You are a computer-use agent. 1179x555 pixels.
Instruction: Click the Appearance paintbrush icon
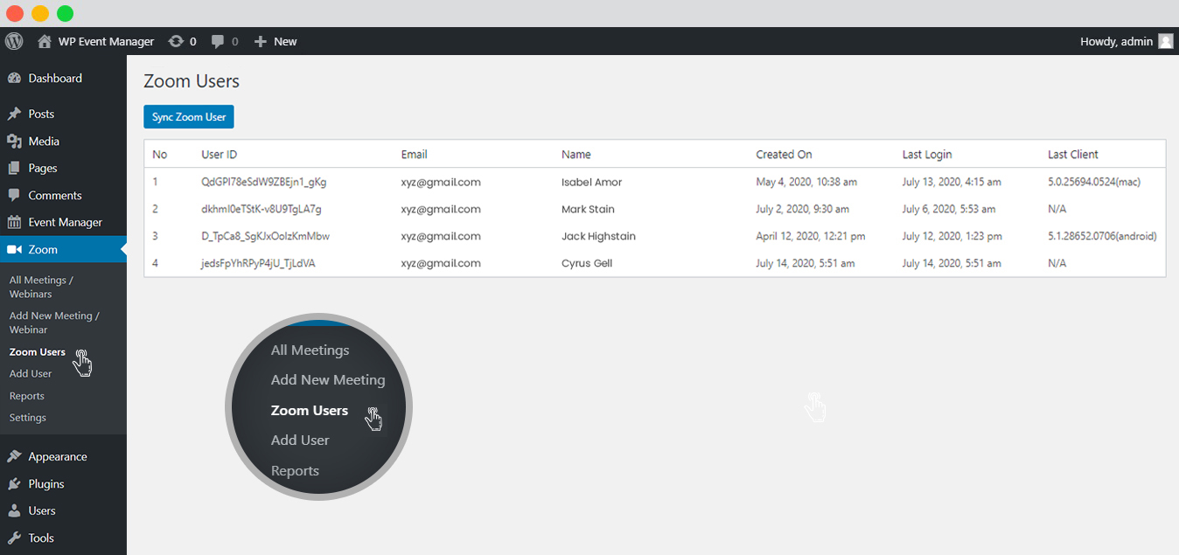pyautogui.click(x=14, y=456)
